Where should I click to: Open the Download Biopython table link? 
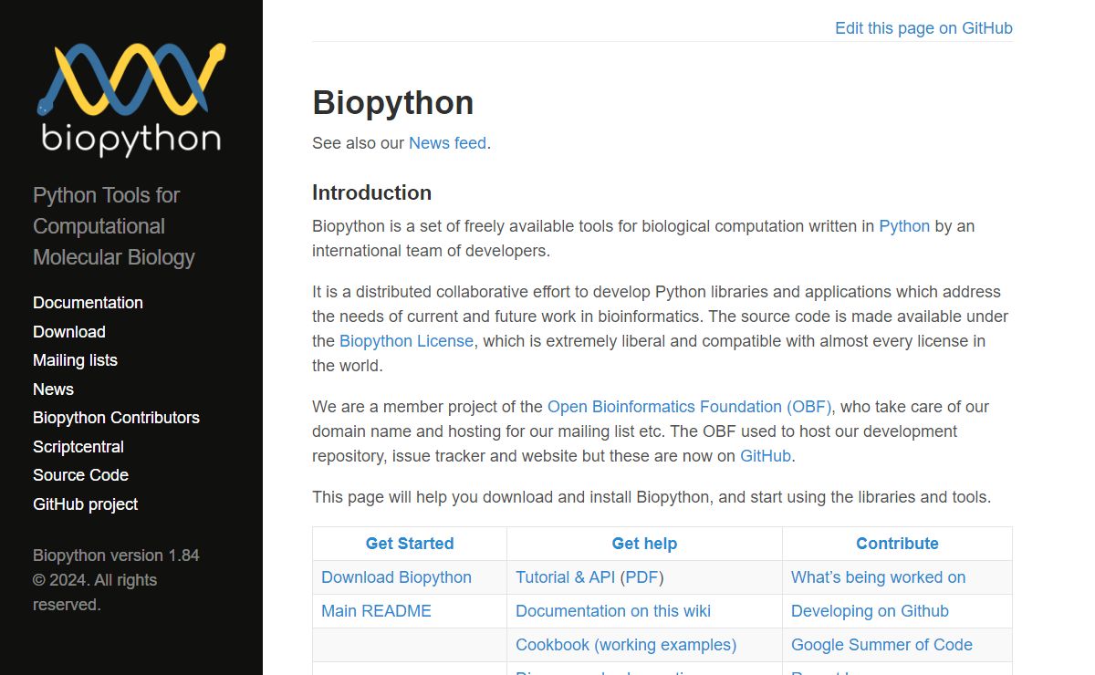coord(396,577)
